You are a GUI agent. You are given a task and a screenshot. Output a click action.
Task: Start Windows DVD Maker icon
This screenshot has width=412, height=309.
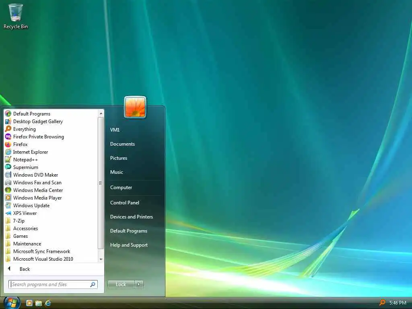click(x=8, y=175)
